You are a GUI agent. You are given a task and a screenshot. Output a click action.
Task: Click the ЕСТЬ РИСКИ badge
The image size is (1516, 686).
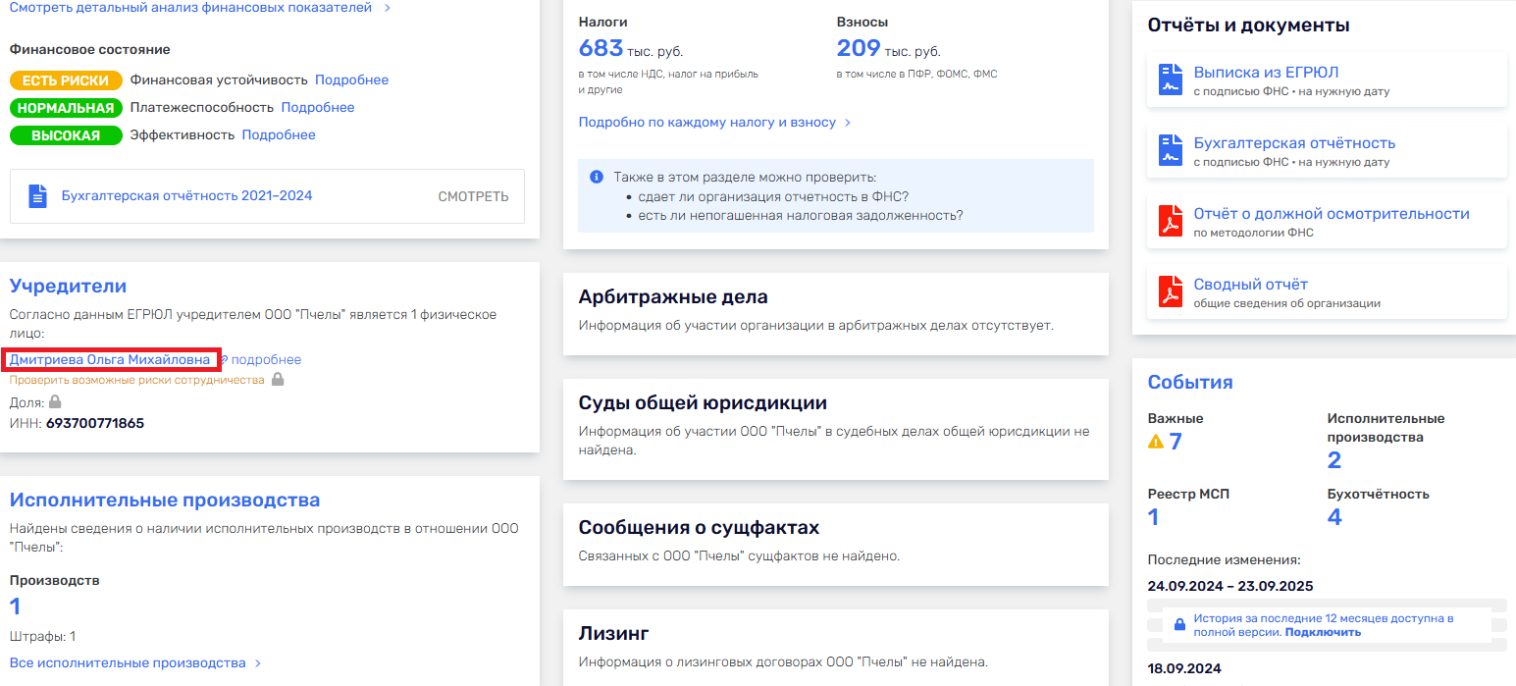pos(66,80)
